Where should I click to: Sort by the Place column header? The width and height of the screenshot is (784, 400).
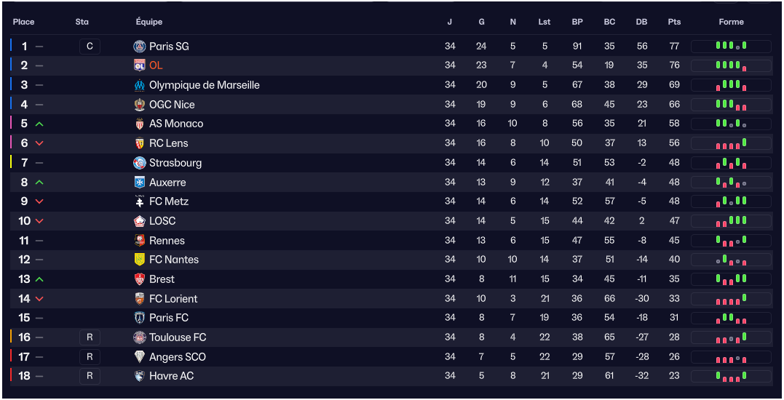tap(23, 22)
